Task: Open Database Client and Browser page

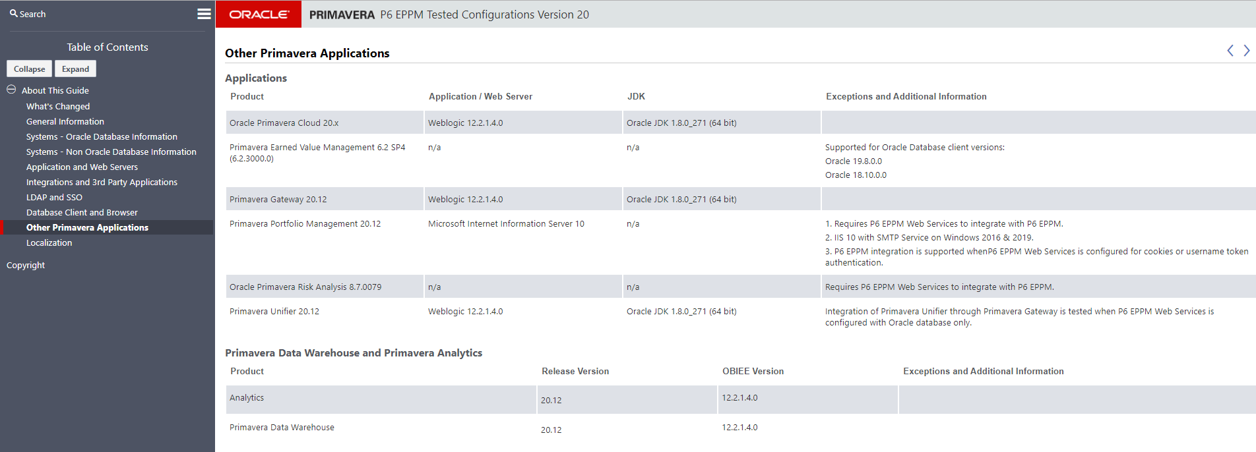Action: tap(82, 212)
